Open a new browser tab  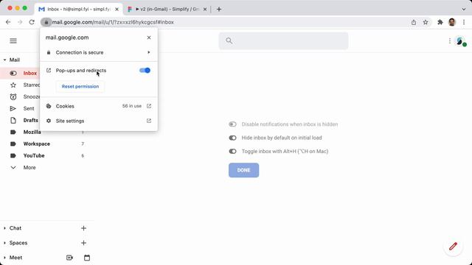click(219, 10)
